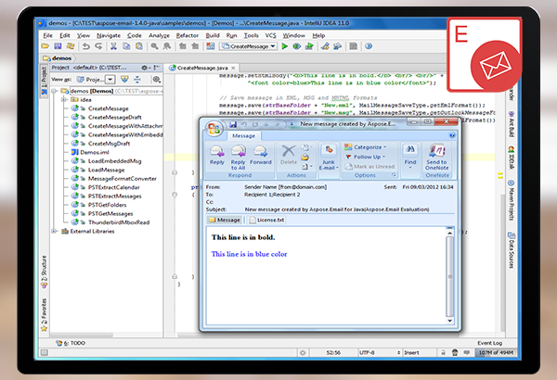
Task: Click the Office orb button in message window
Action: [x=214, y=128]
